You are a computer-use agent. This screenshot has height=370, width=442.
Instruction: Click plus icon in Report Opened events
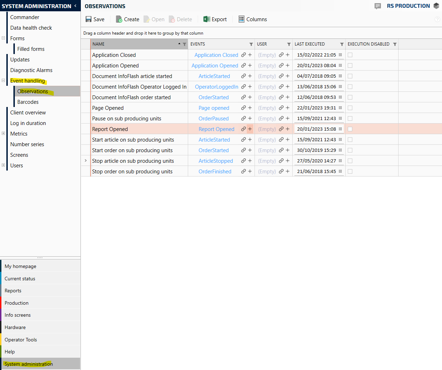tap(250, 129)
